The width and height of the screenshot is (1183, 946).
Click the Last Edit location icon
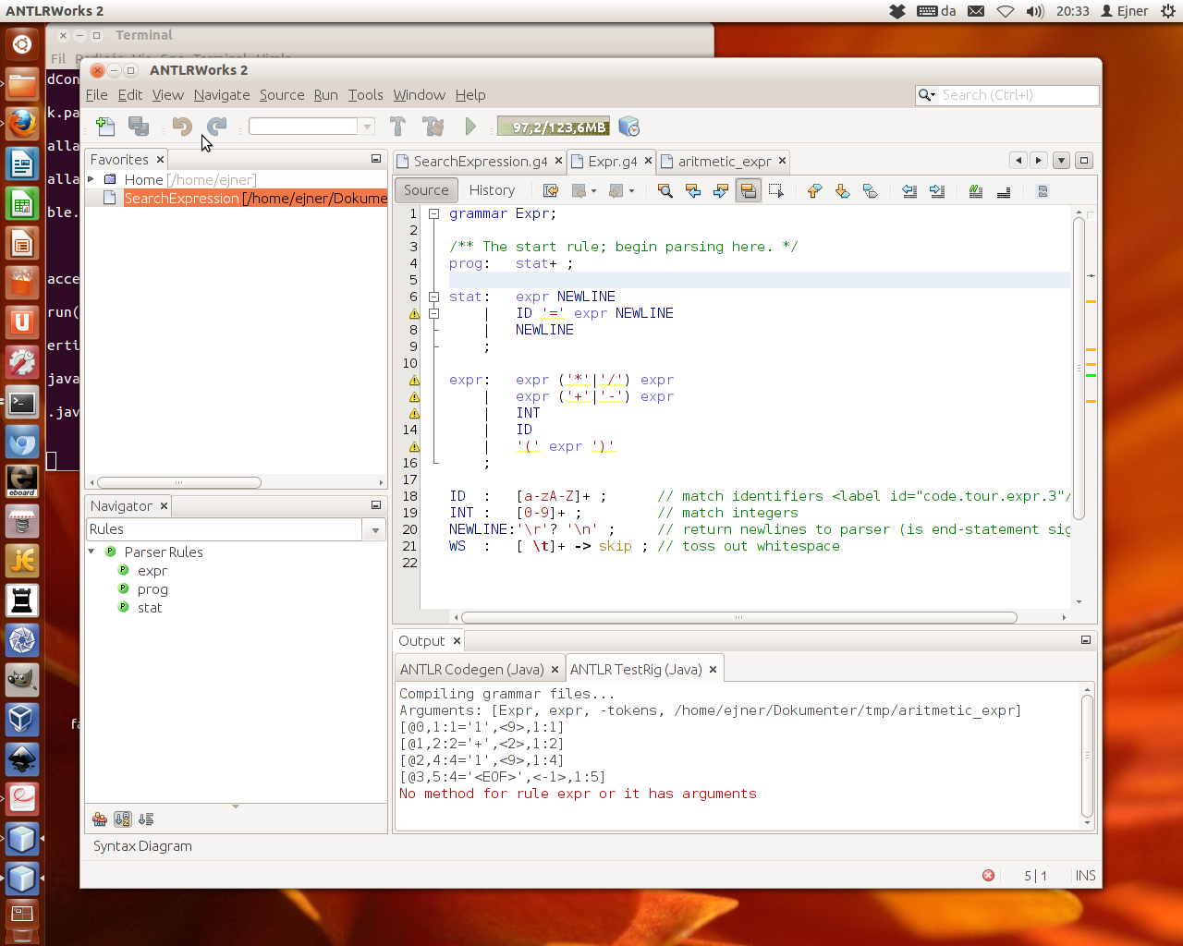pyautogui.click(x=551, y=191)
